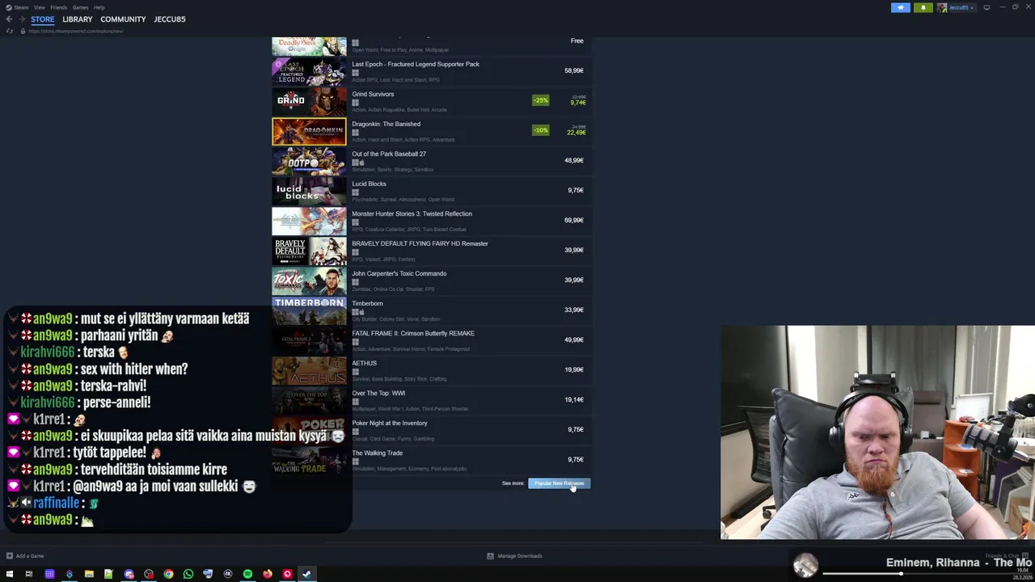Click the 58,99€ price of Last Epoch pack

pyautogui.click(x=573, y=70)
